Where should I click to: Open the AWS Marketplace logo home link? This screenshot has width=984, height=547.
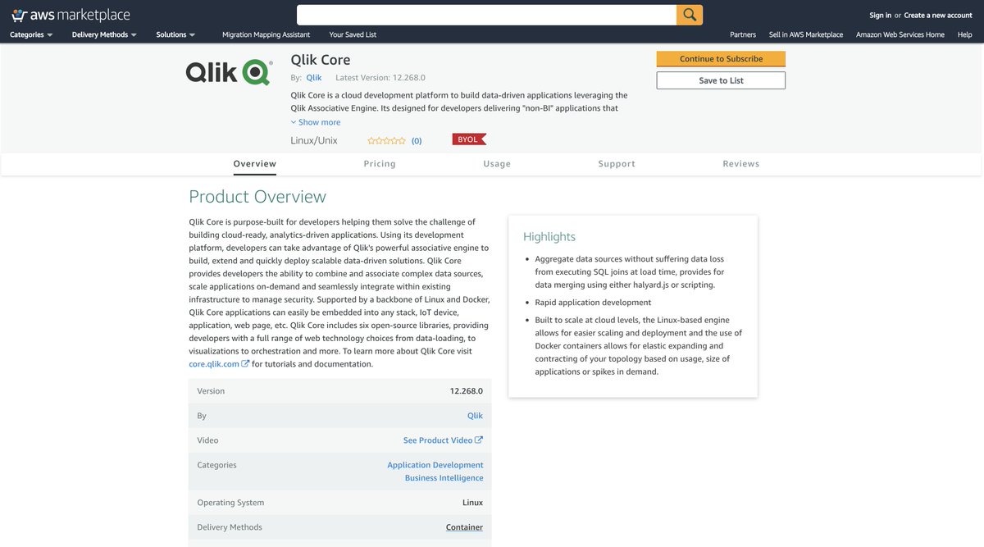tap(71, 15)
